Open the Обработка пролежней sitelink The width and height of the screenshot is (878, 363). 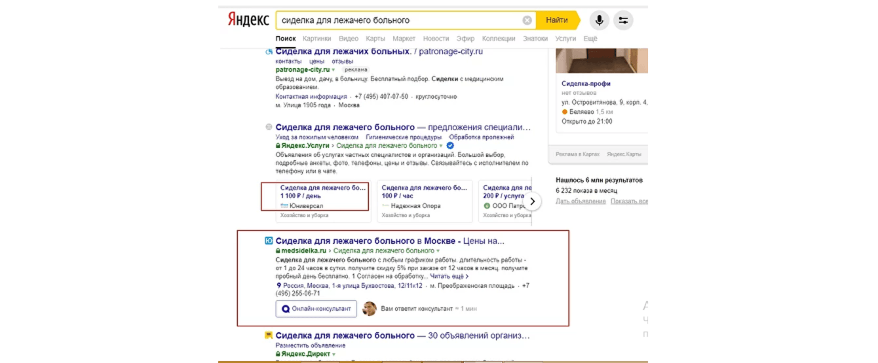(x=482, y=137)
